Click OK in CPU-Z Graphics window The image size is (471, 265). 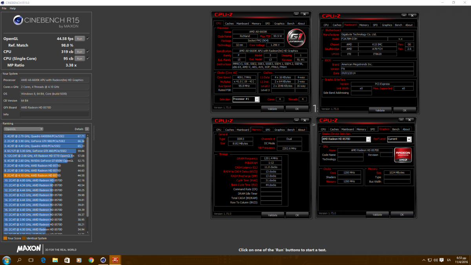tap(402, 215)
